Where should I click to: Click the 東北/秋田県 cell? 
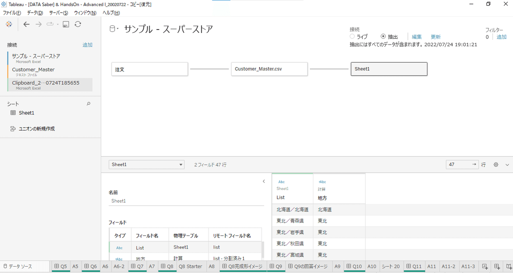click(x=292, y=243)
